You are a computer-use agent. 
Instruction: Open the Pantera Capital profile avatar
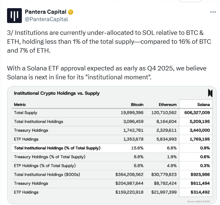(x=14, y=16)
